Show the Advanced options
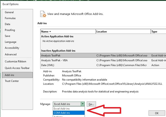The height and width of the screenshot is (117, 166). tap(11, 54)
